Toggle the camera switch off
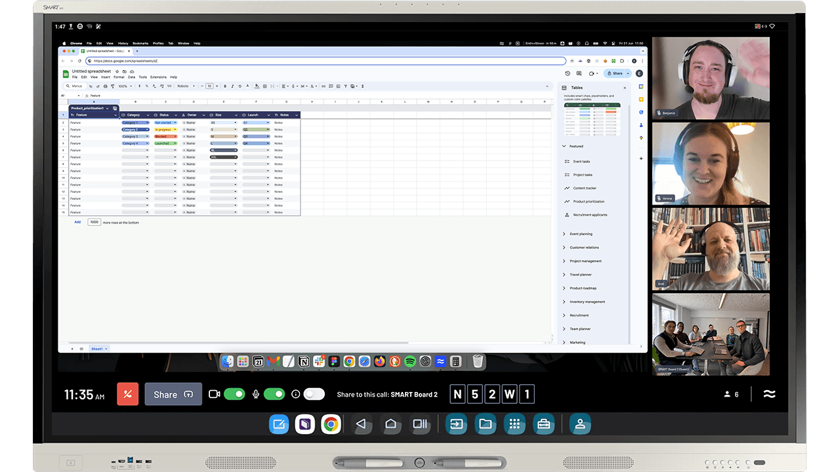Viewport: 840px width, 472px height. 234,394
